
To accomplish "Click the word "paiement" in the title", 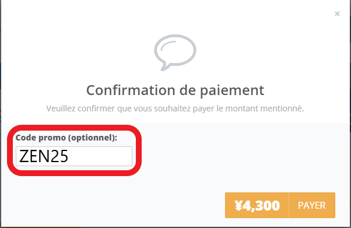I will coord(232,91).
